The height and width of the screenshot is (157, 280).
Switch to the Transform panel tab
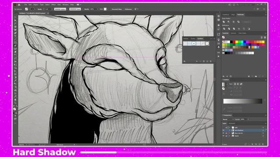click(x=226, y=14)
